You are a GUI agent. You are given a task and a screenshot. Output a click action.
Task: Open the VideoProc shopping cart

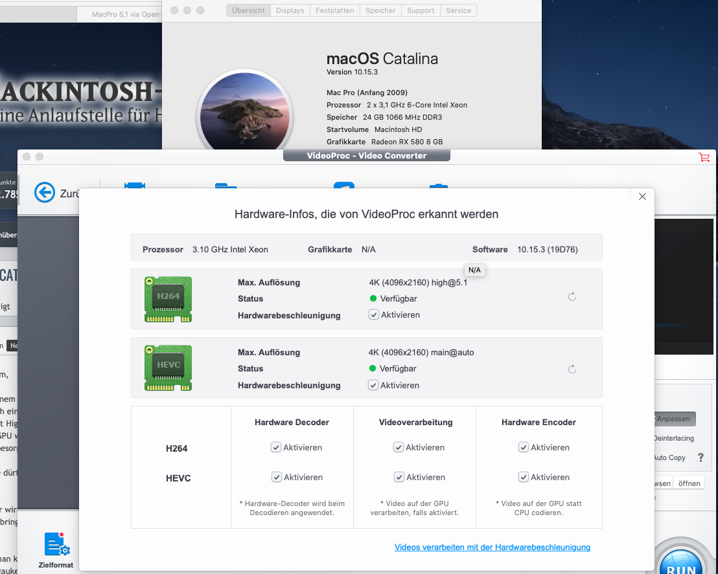pos(704,157)
